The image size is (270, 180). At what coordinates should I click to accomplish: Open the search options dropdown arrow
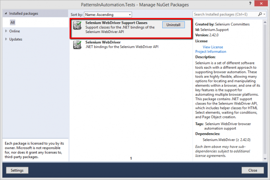pos(264,14)
